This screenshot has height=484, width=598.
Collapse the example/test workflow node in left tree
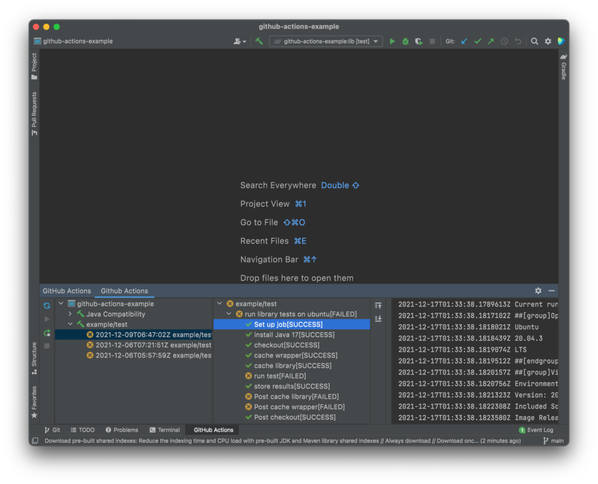pos(70,324)
